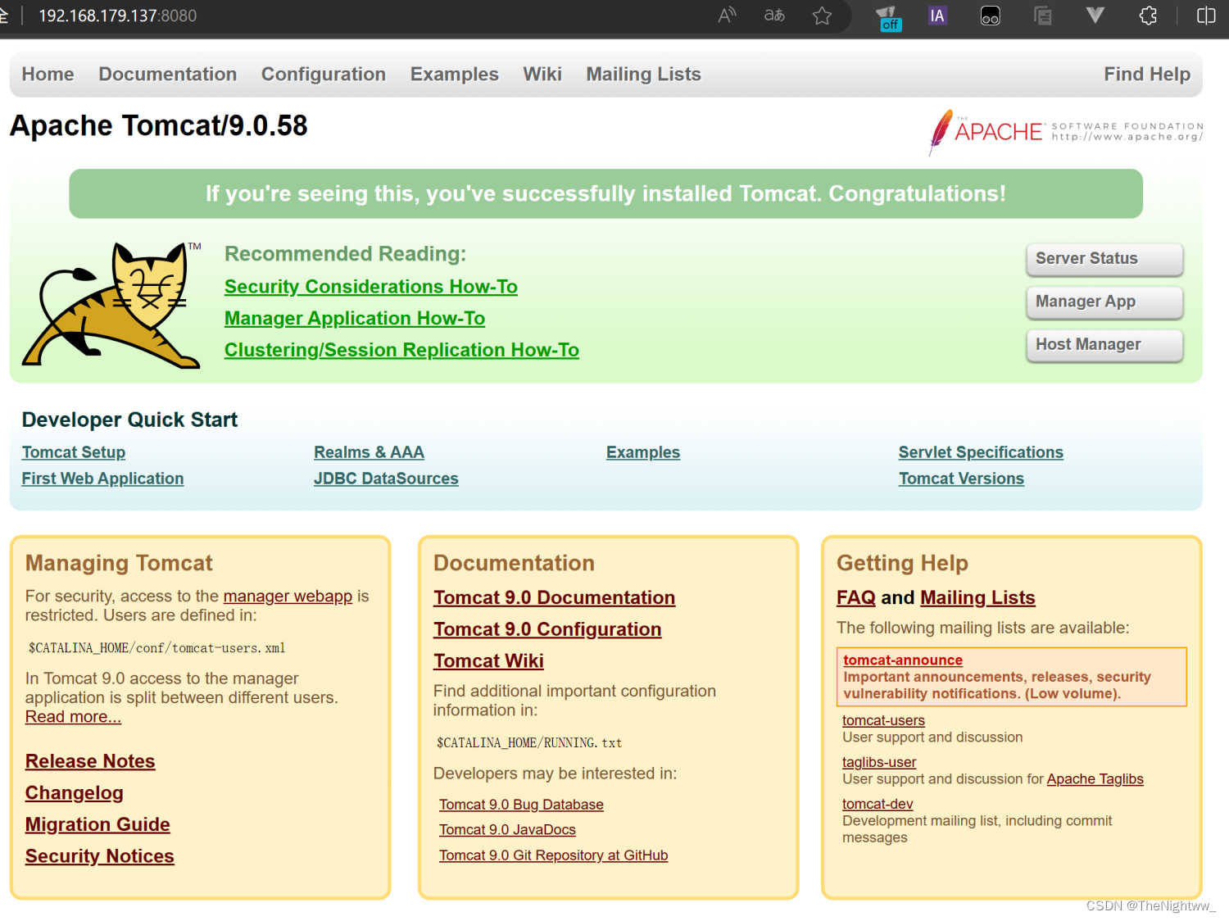Open Documentation in the navigation bar
Viewport: 1229px width, 921px height.
coord(168,75)
